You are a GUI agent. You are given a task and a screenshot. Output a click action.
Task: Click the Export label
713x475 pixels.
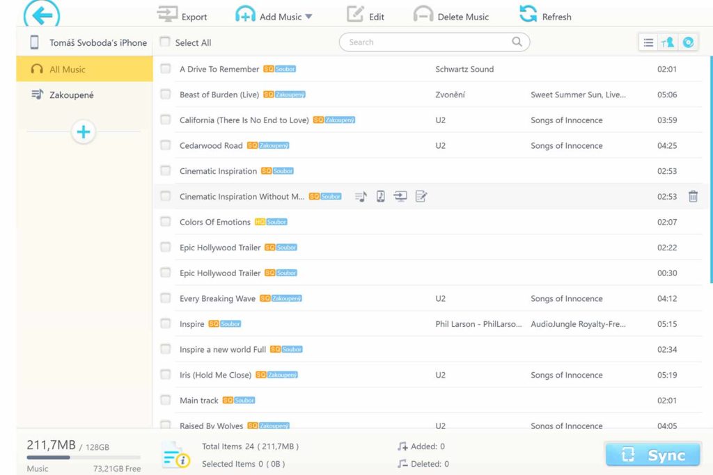click(x=194, y=17)
